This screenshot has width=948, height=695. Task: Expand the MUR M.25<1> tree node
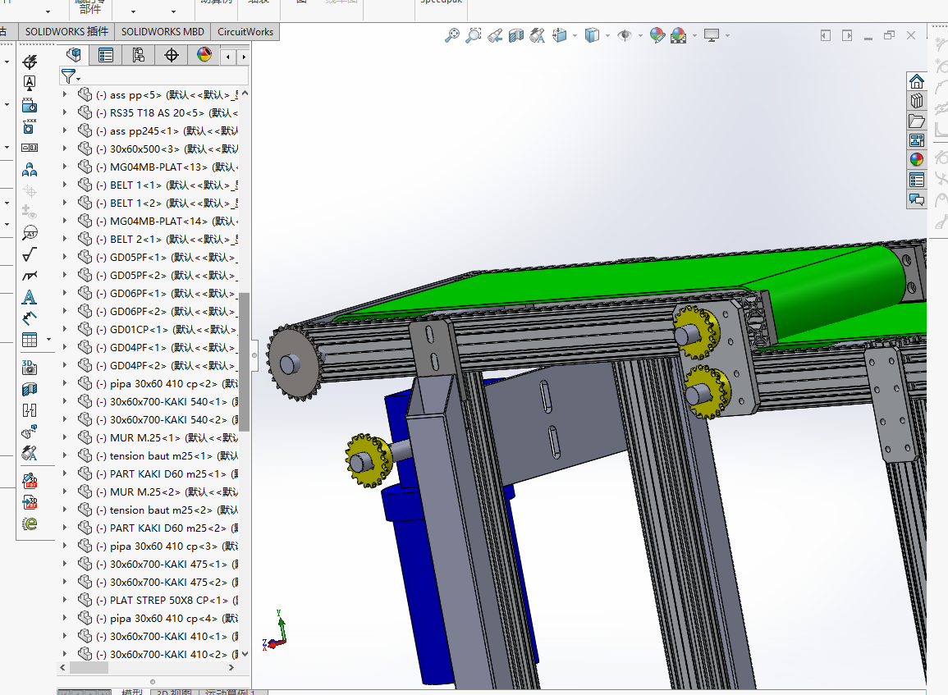click(x=65, y=437)
